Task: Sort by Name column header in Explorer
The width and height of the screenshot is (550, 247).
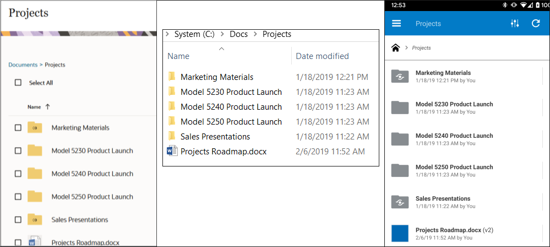Action: tap(178, 56)
